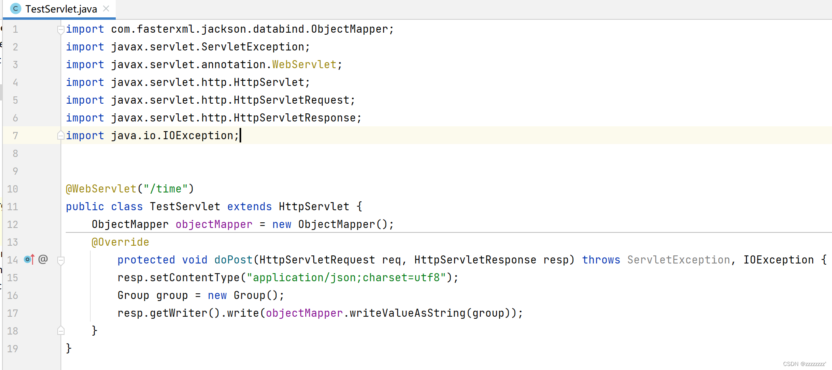The image size is (832, 370).
Task: Toggle the fold end marker at line 18
Action: [61, 331]
